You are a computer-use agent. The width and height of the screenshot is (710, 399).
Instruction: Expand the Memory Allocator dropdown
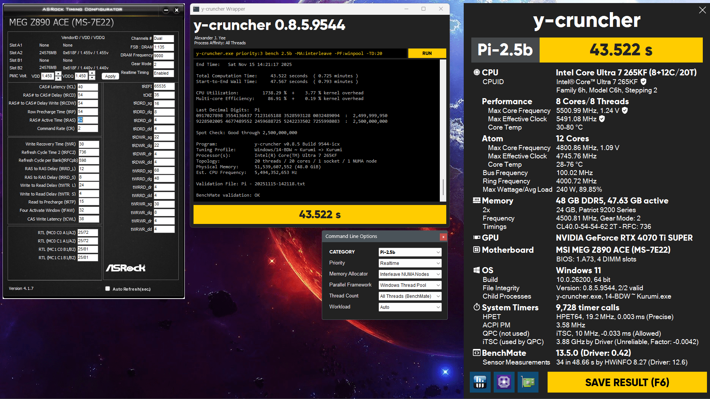[410, 274]
